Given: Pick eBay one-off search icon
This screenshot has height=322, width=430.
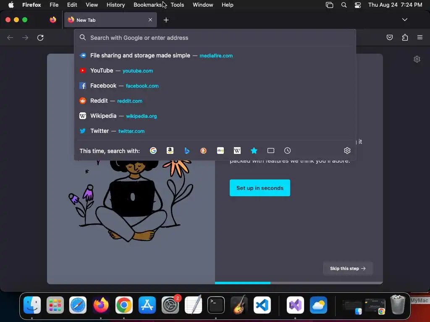Looking at the screenshot, I should point(220,151).
